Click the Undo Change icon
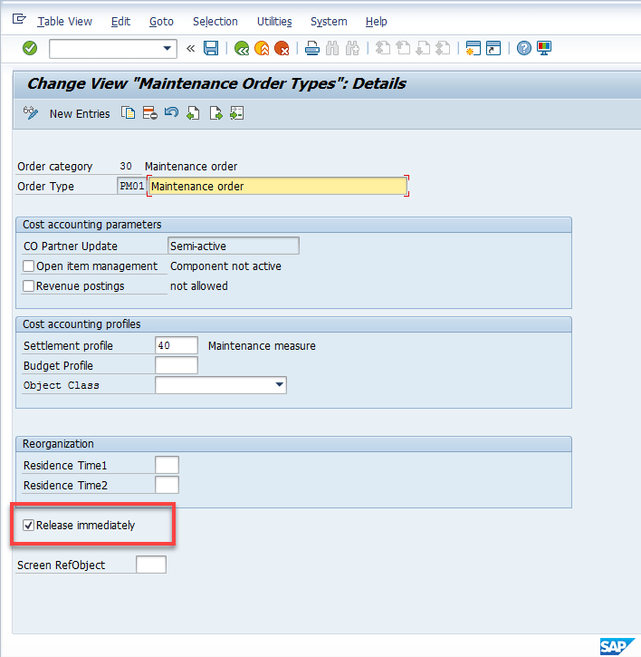This screenshot has height=657, width=641. 171,113
